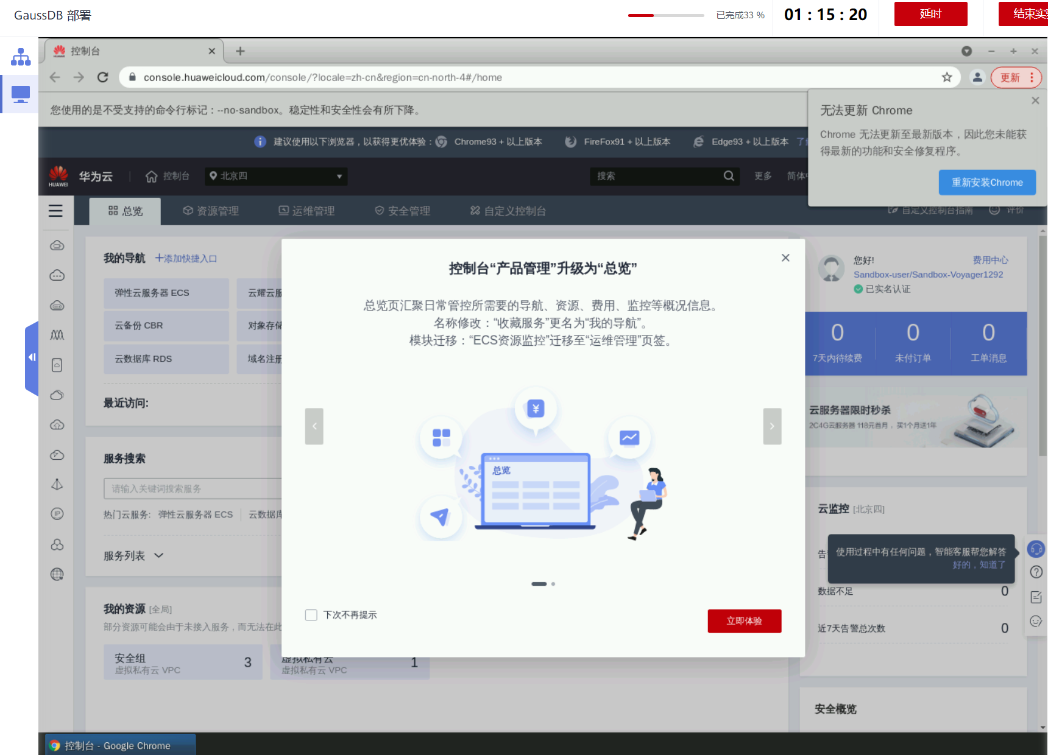1048x755 pixels.
Task: Open the cloud upload sidebar icon
Action: [57, 424]
